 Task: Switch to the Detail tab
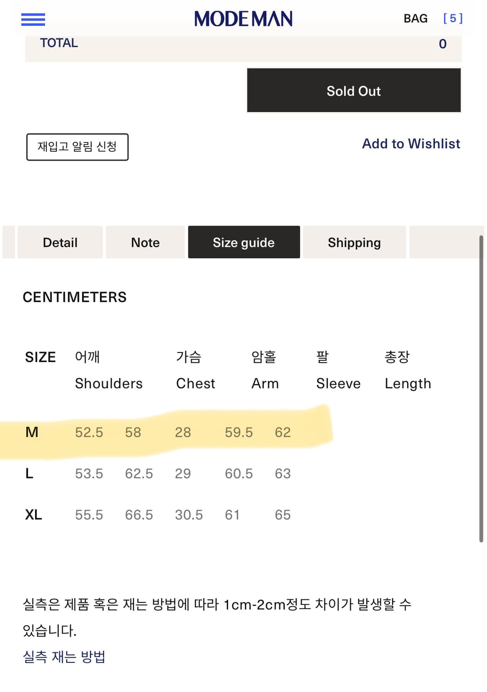tap(60, 242)
